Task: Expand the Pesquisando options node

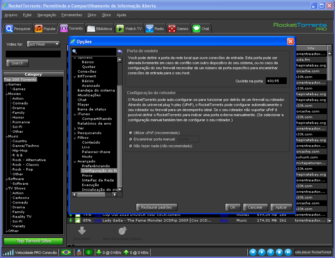Action: (75, 133)
